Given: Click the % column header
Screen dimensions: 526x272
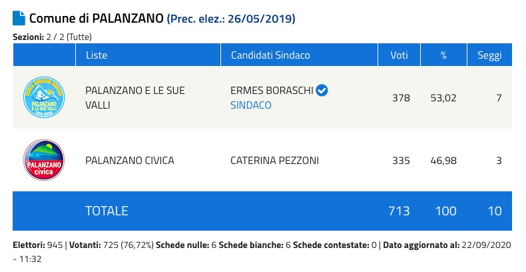Looking at the screenshot, I should (x=443, y=55).
